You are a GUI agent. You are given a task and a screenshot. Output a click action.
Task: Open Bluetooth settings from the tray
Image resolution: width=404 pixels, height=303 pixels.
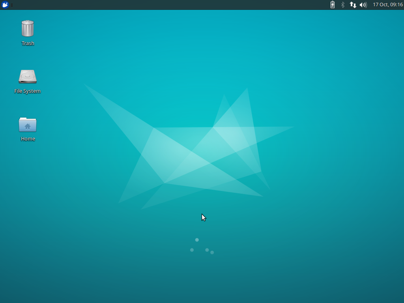pyautogui.click(x=342, y=5)
